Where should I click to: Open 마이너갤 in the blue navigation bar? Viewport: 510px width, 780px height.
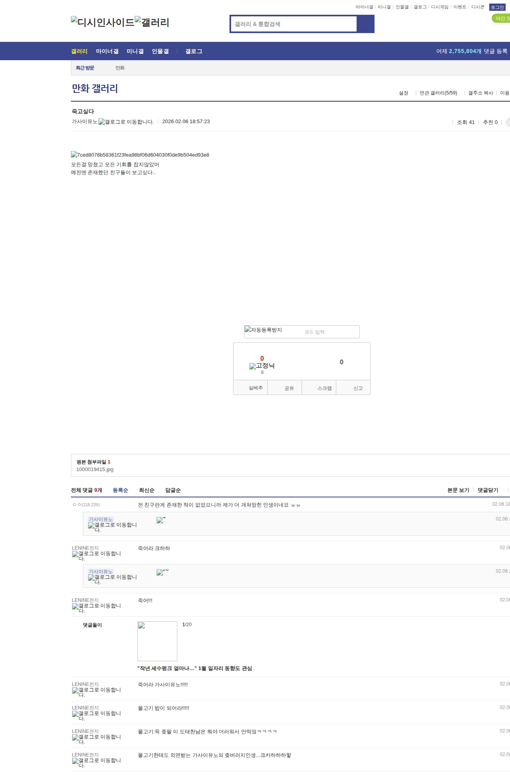coord(107,51)
